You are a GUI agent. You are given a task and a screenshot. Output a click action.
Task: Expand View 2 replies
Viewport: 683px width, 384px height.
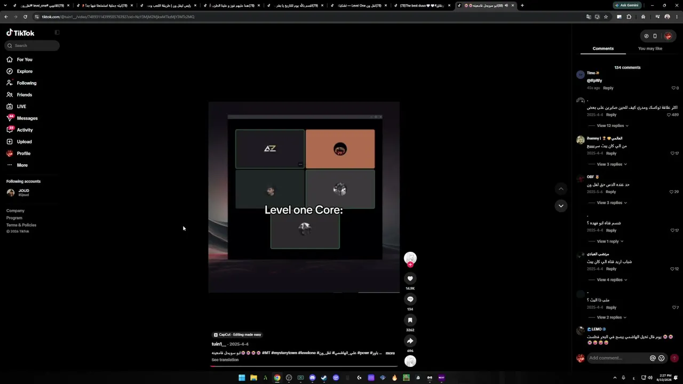tap(611, 317)
